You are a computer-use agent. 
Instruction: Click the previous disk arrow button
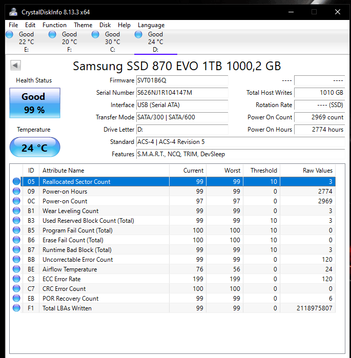coord(15,66)
